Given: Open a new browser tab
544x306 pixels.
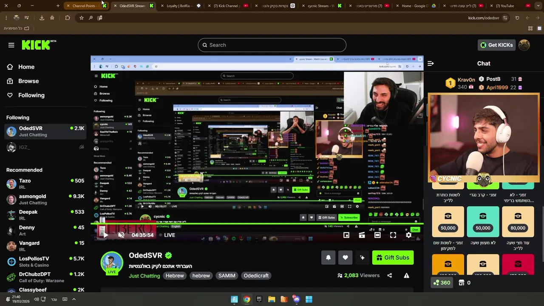Looking at the screenshot, I should [x=58, y=6].
